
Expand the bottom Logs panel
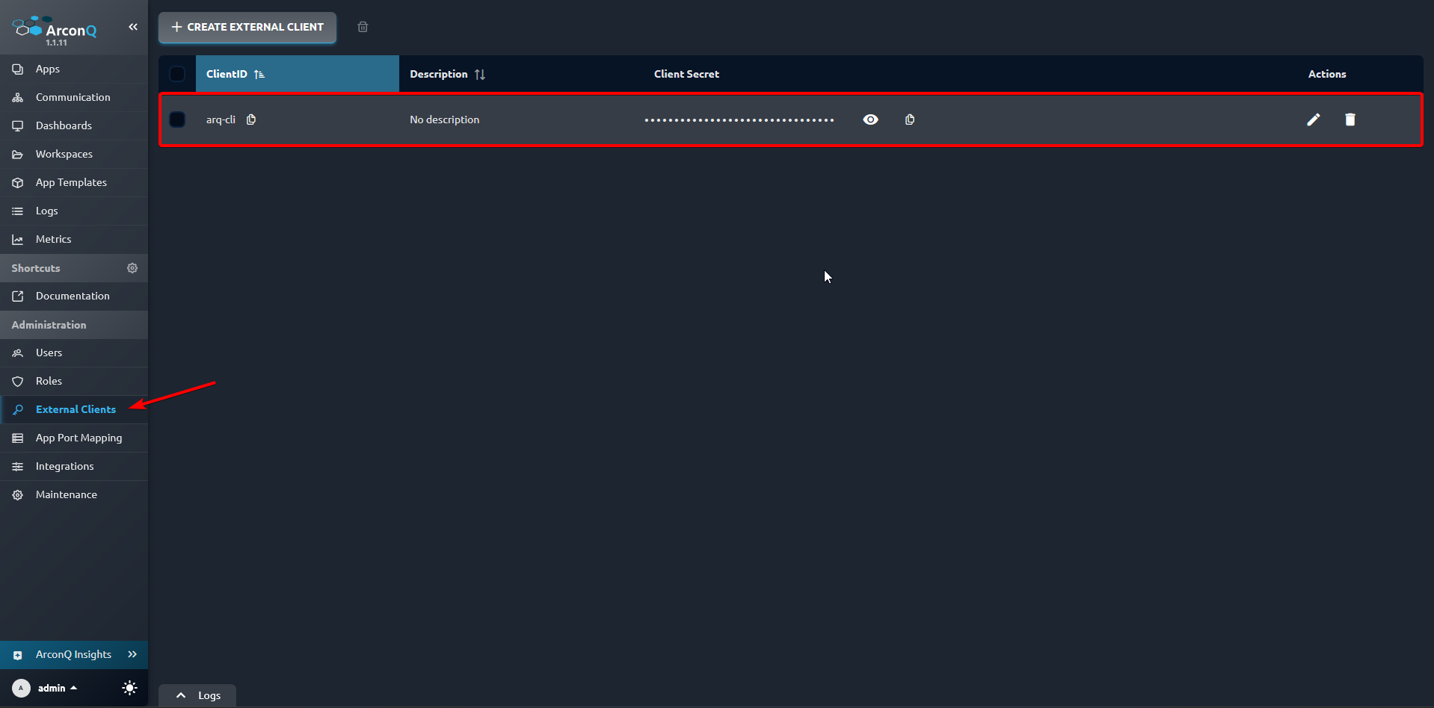tap(197, 695)
